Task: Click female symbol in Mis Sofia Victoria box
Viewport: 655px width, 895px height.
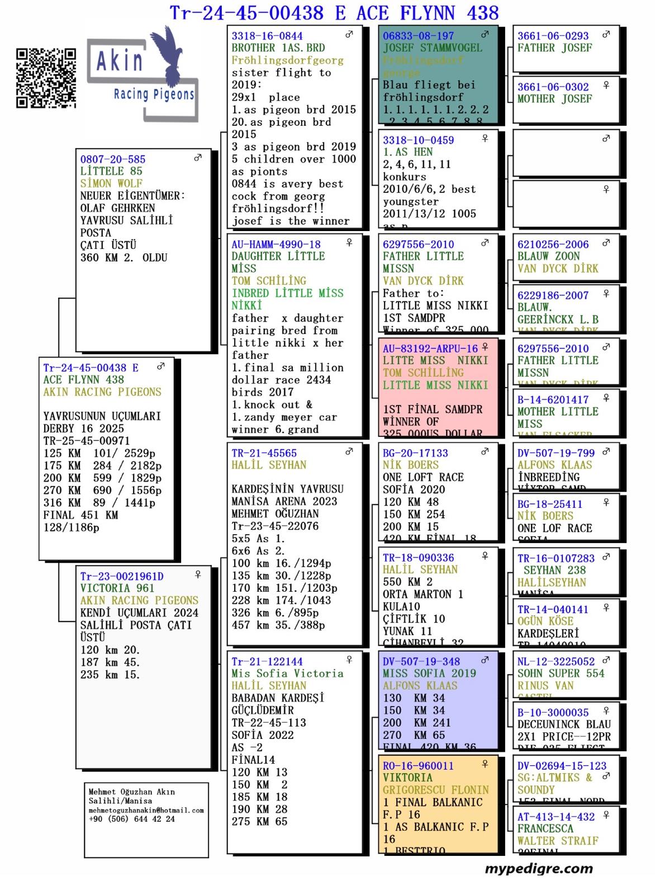Action: pos(349,660)
